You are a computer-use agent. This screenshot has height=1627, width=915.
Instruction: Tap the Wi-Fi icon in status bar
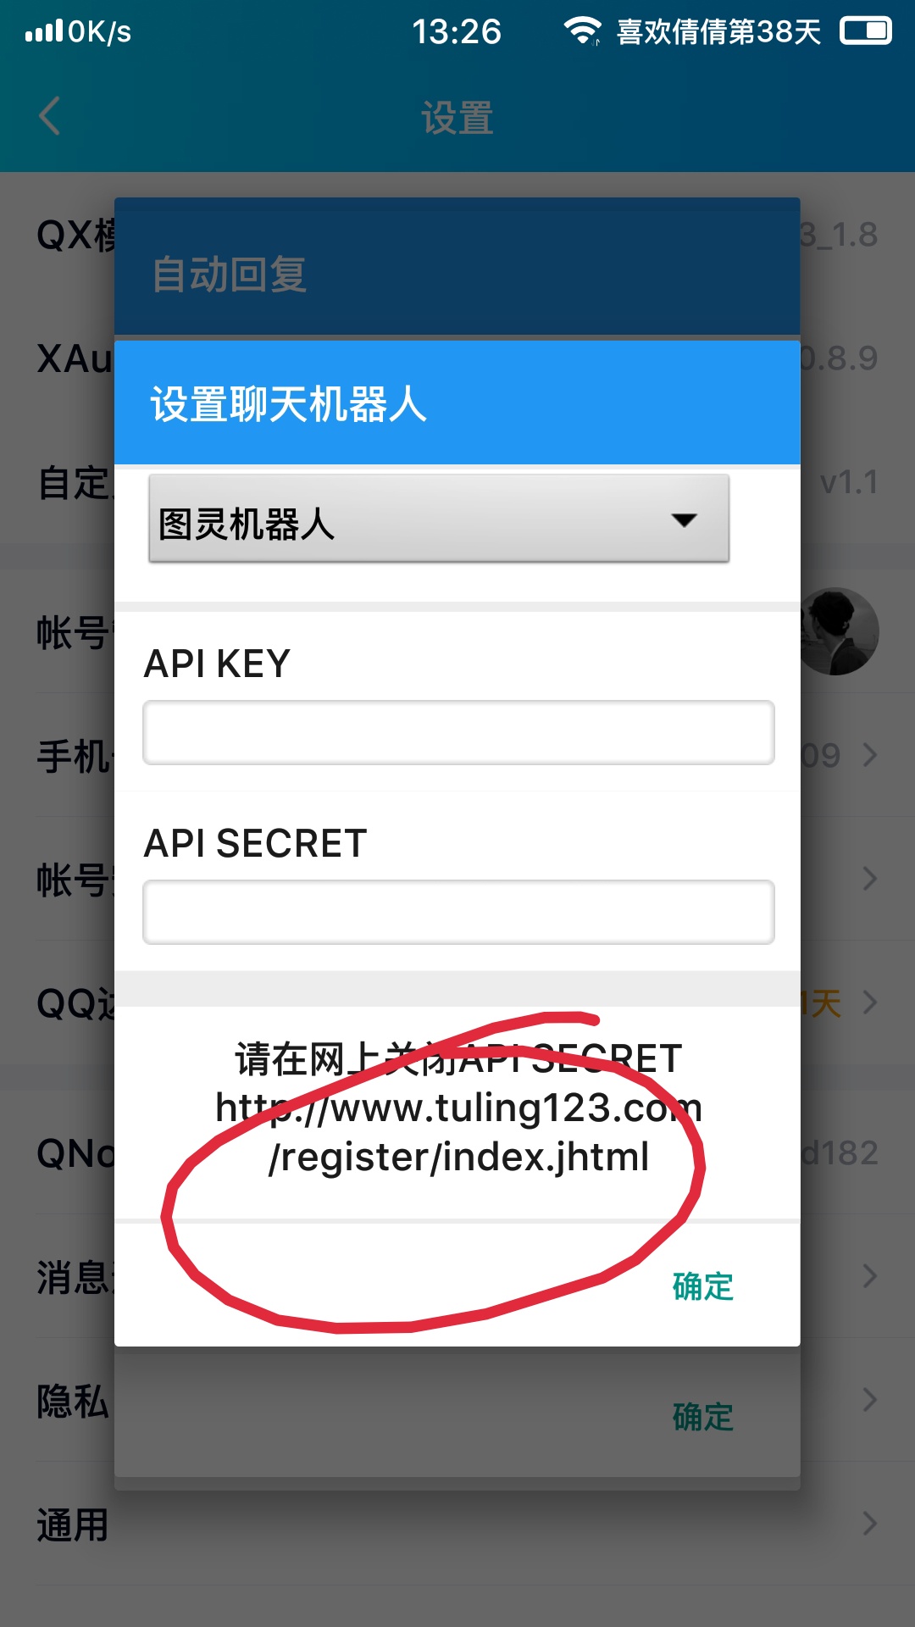pos(583,31)
